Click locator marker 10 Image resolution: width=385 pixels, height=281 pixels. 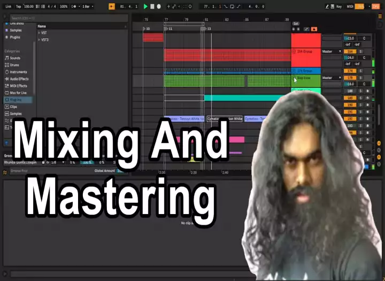coord(147,29)
